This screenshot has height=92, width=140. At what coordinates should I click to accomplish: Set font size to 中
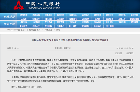point(15,48)
